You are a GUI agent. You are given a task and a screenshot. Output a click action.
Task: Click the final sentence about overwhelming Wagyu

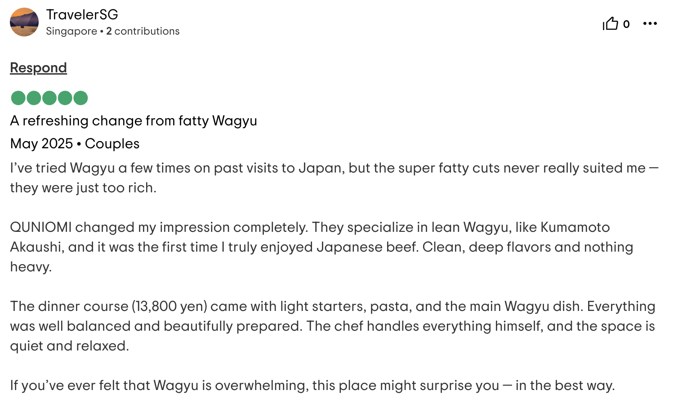pyautogui.click(x=312, y=386)
